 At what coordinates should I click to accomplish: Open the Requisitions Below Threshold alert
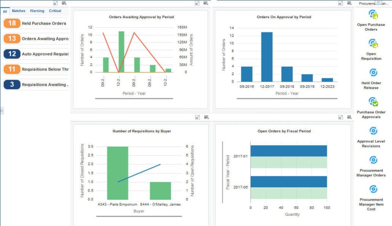(x=36, y=69)
